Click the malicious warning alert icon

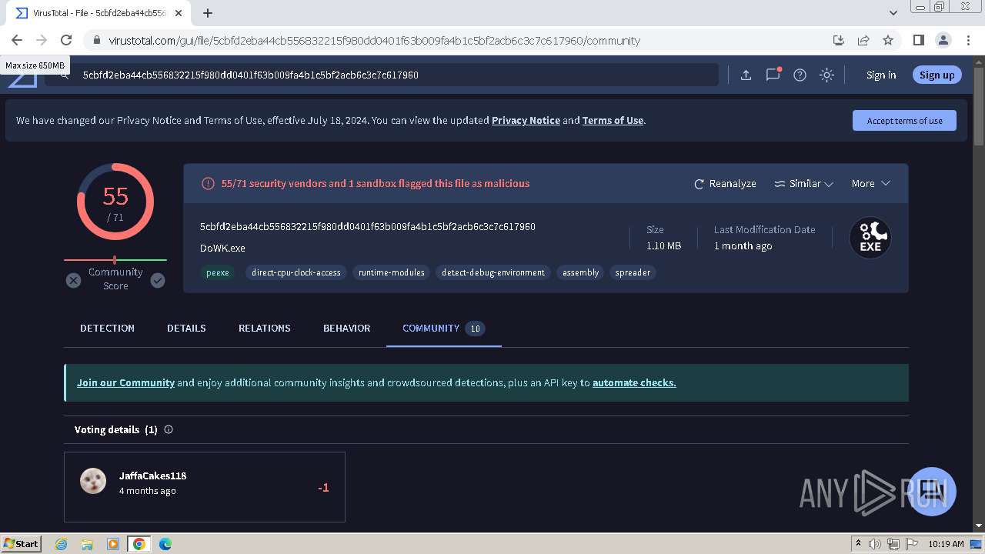coord(208,183)
